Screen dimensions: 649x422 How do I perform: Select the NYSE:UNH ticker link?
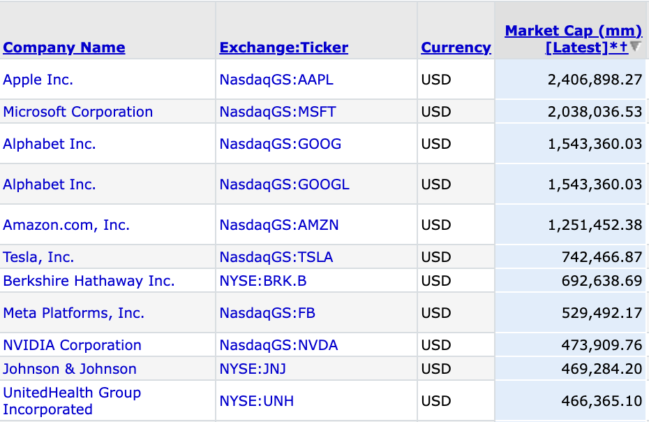point(256,401)
